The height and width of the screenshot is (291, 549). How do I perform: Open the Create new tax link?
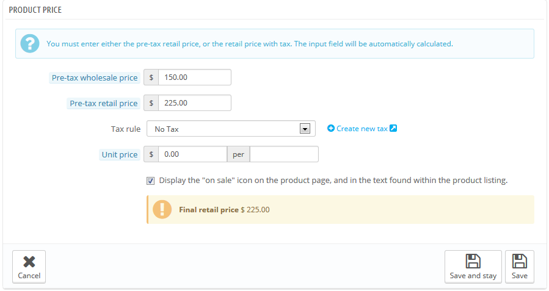pyautogui.click(x=362, y=129)
